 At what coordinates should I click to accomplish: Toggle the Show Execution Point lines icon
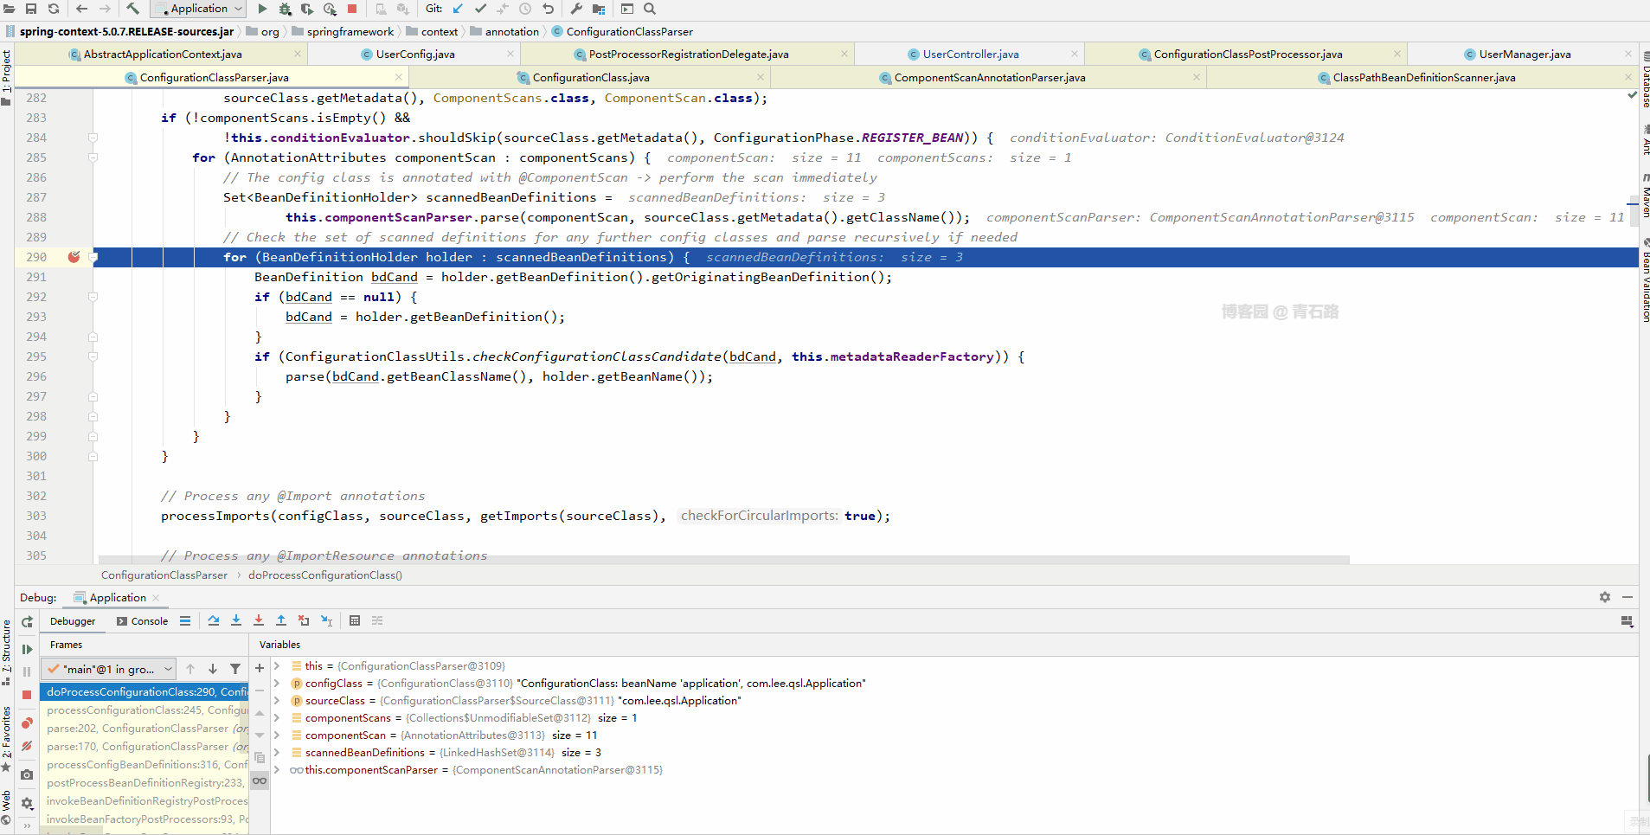[x=185, y=620]
